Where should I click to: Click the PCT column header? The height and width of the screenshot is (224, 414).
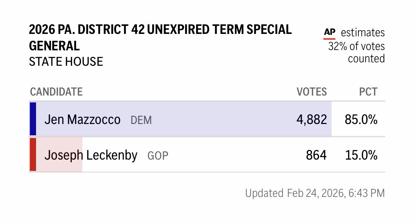[368, 92]
